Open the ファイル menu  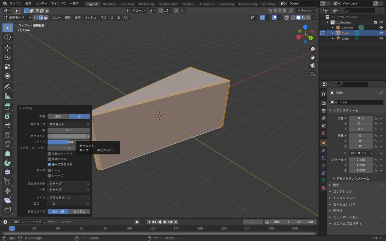click(x=15, y=3)
